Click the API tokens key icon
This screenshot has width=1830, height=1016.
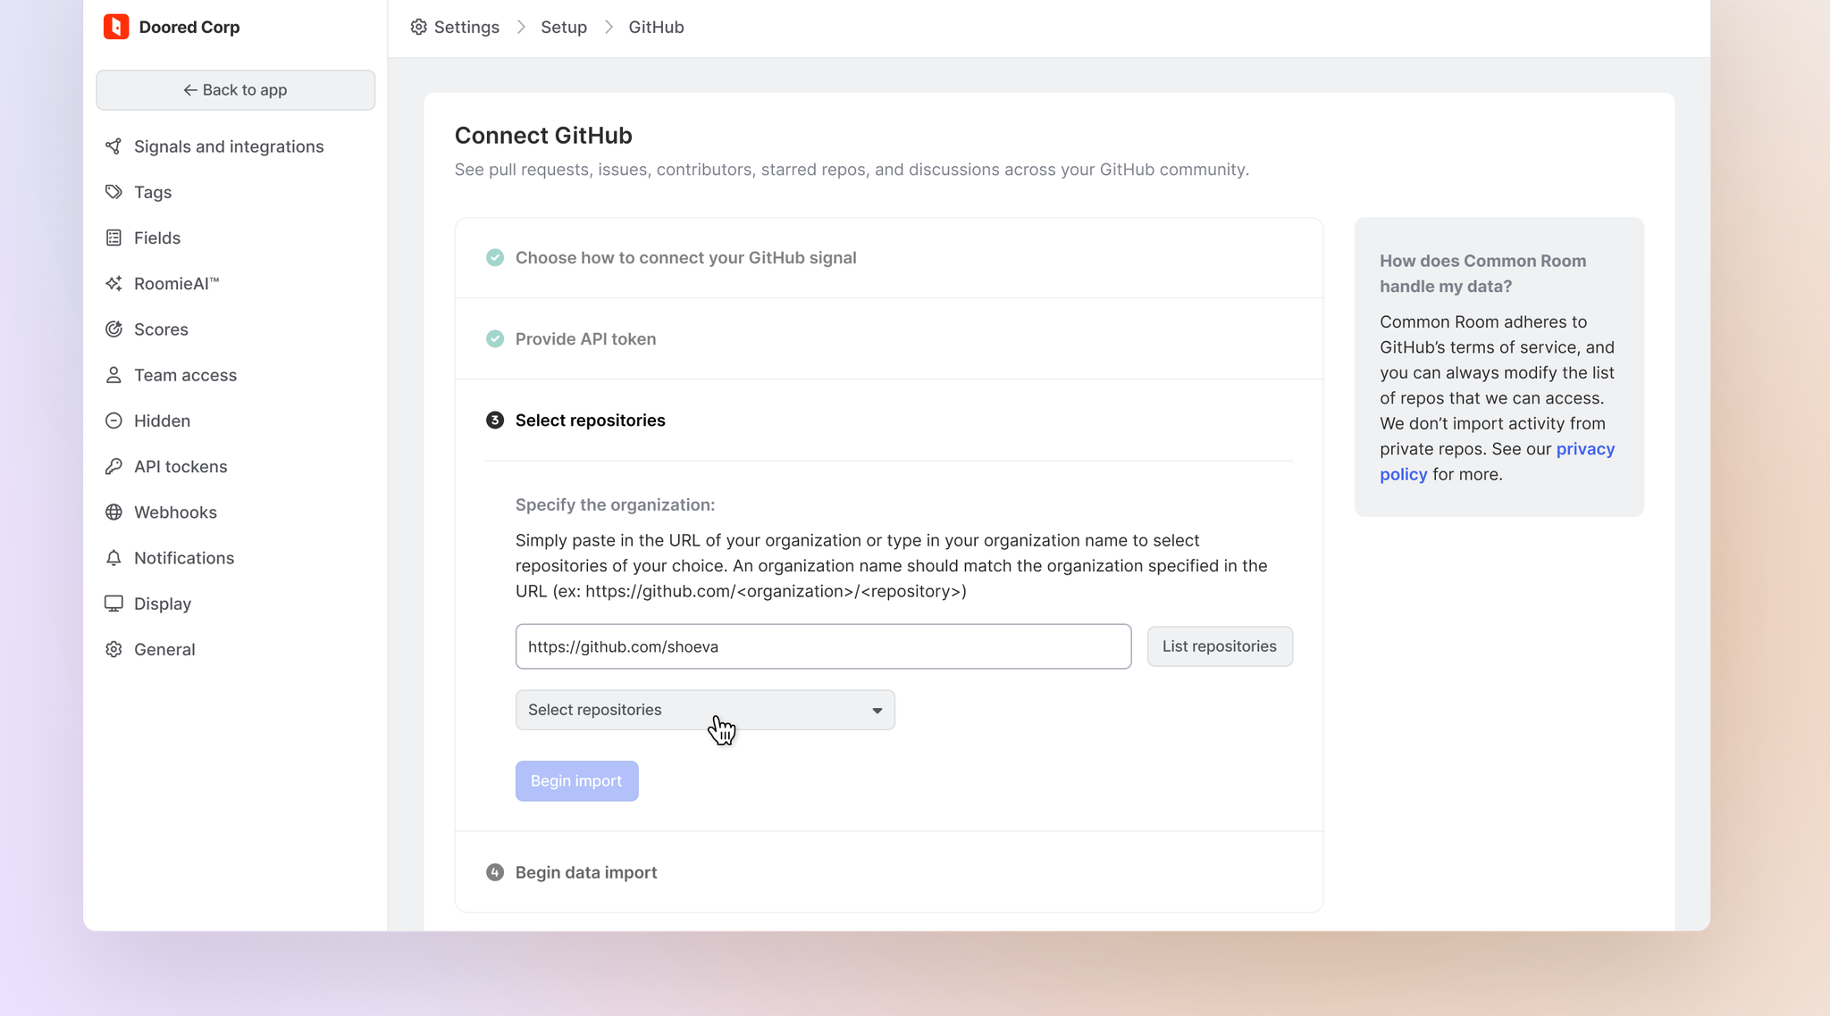click(x=113, y=467)
